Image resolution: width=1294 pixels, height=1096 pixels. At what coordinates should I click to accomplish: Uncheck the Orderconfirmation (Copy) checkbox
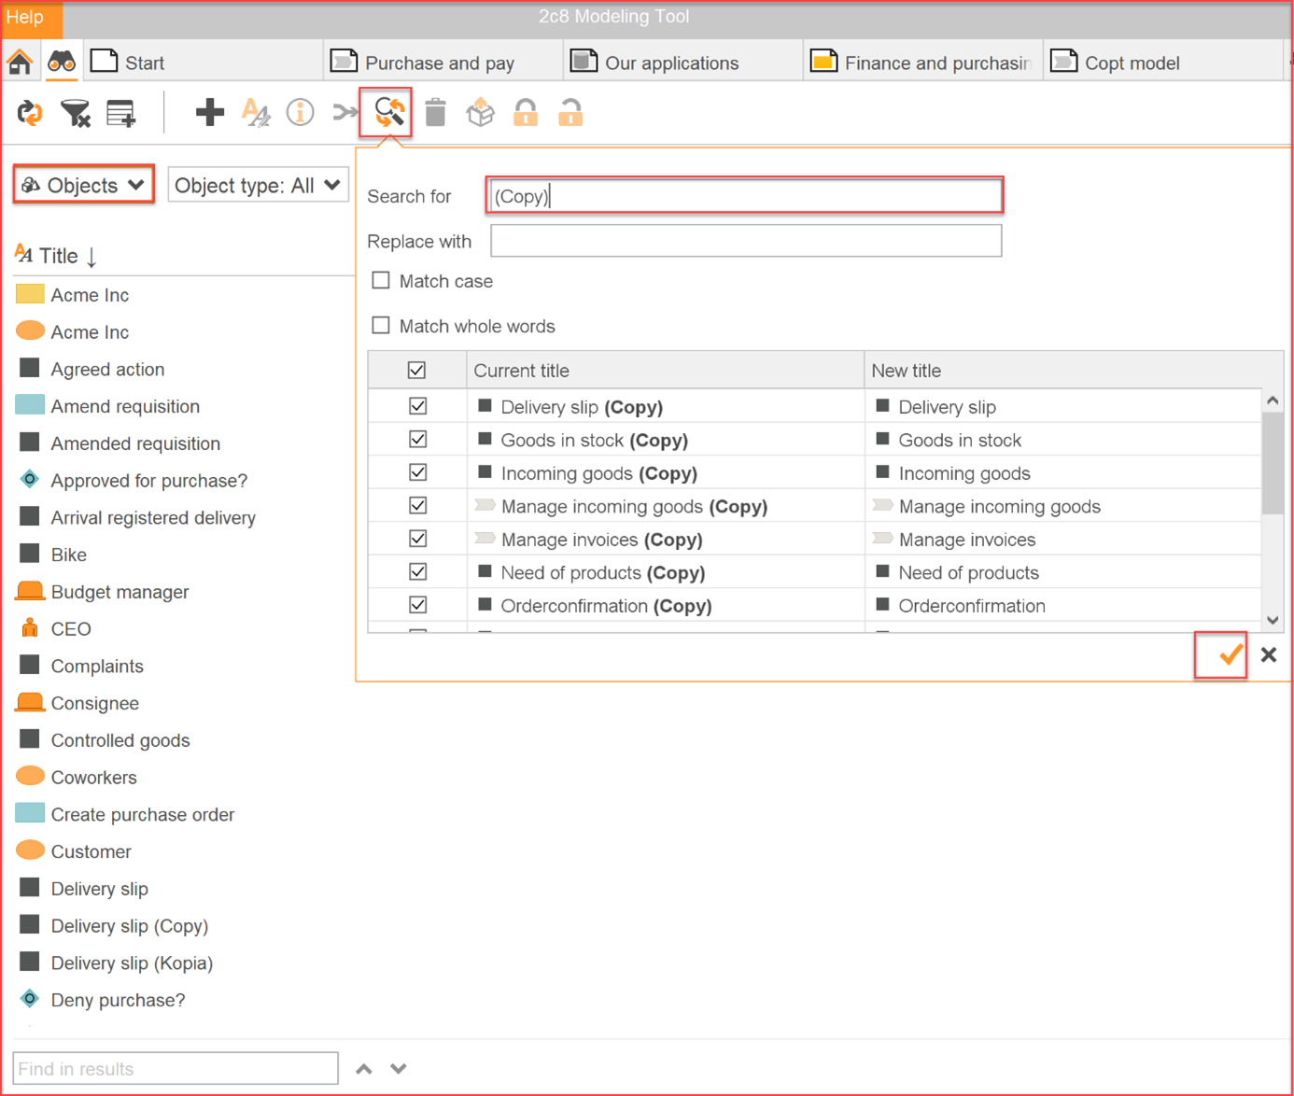tap(418, 606)
